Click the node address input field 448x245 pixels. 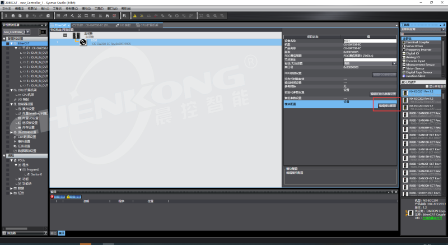pos(370,60)
